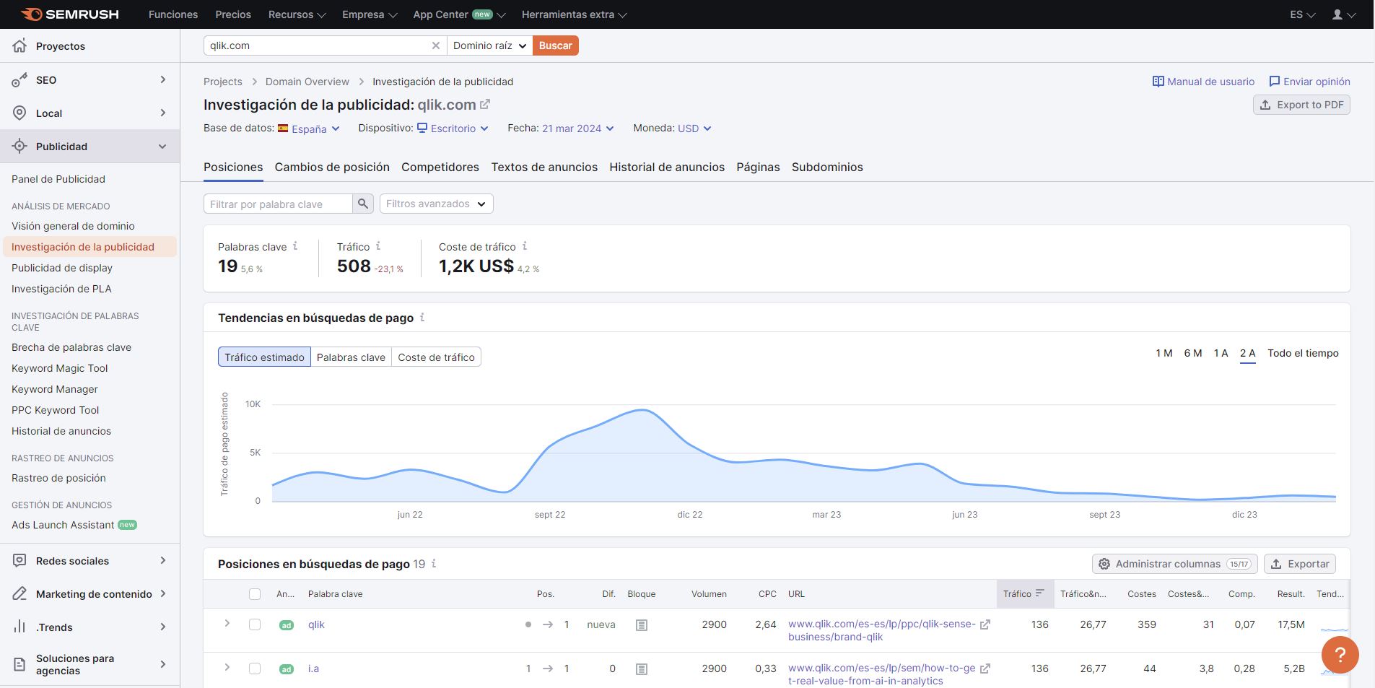Open the Enviar opinión link
This screenshot has width=1375, height=688.
coord(1309,82)
